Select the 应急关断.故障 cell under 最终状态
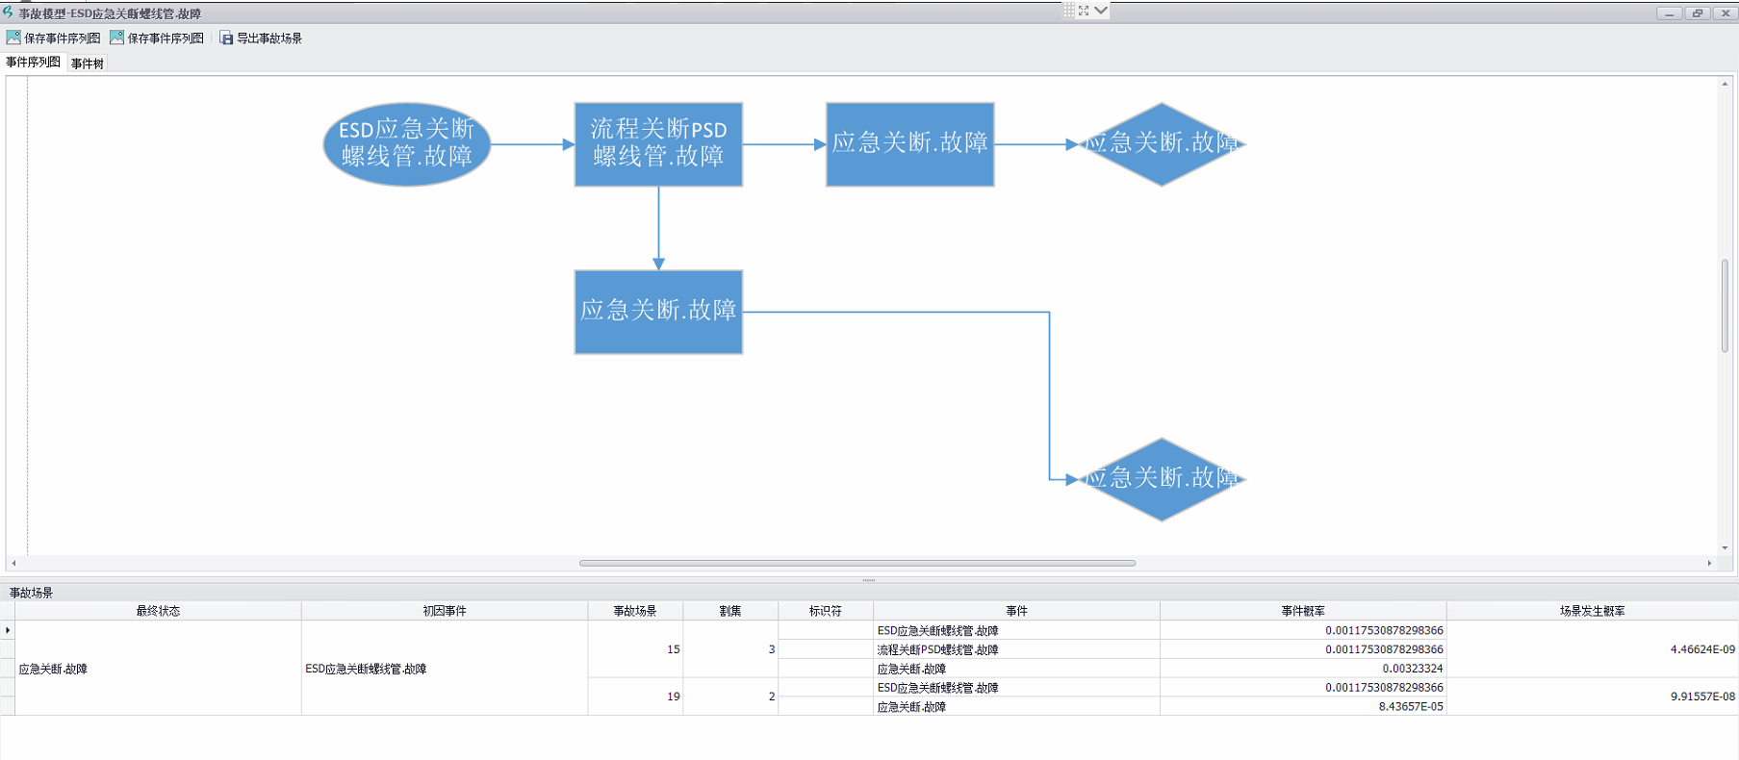The height and width of the screenshot is (760, 1739). [158, 669]
